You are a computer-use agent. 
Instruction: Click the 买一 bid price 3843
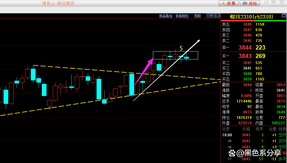[245, 56]
